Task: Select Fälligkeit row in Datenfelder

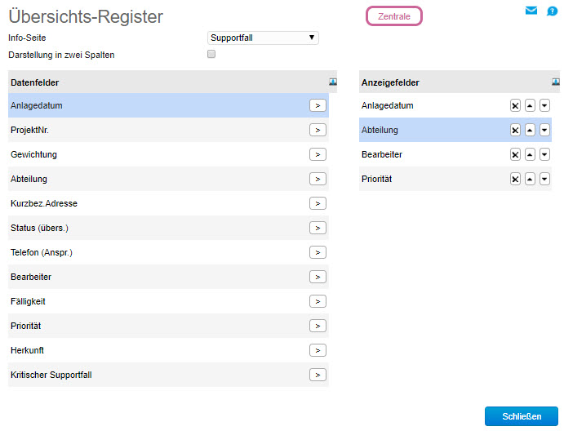Action: (168, 301)
